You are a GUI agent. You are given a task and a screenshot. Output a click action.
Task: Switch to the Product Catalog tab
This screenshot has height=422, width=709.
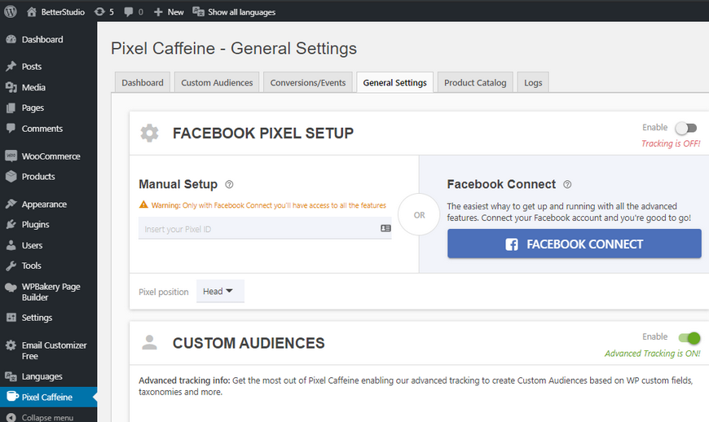(x=475, y=82)
